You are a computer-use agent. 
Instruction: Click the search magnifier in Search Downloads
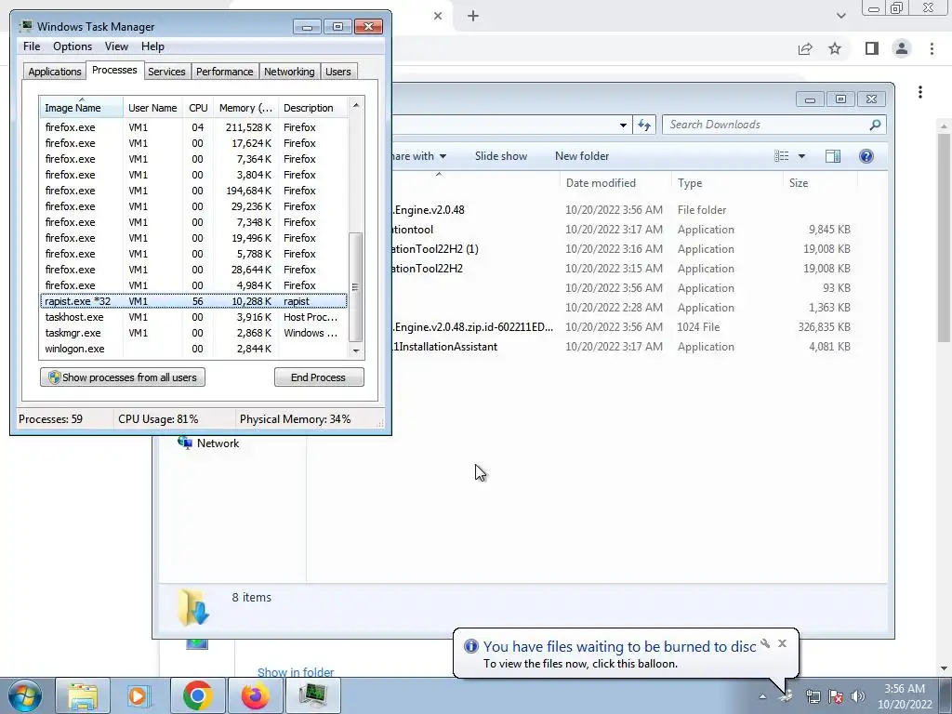[x=875, y=125]
